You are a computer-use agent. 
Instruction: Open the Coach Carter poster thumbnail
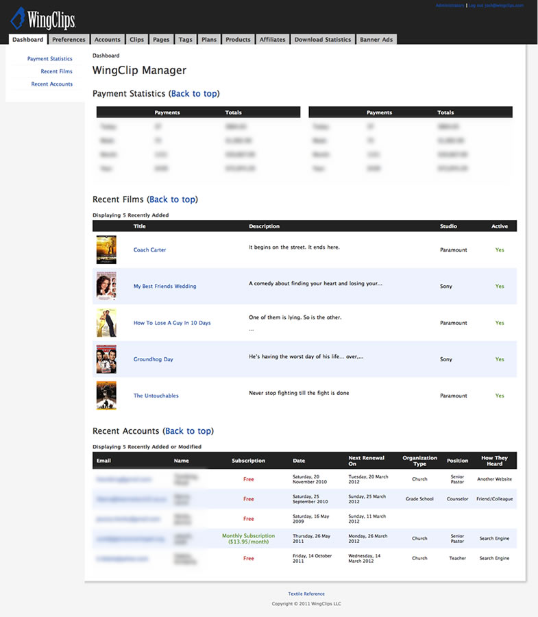point(106,250)
